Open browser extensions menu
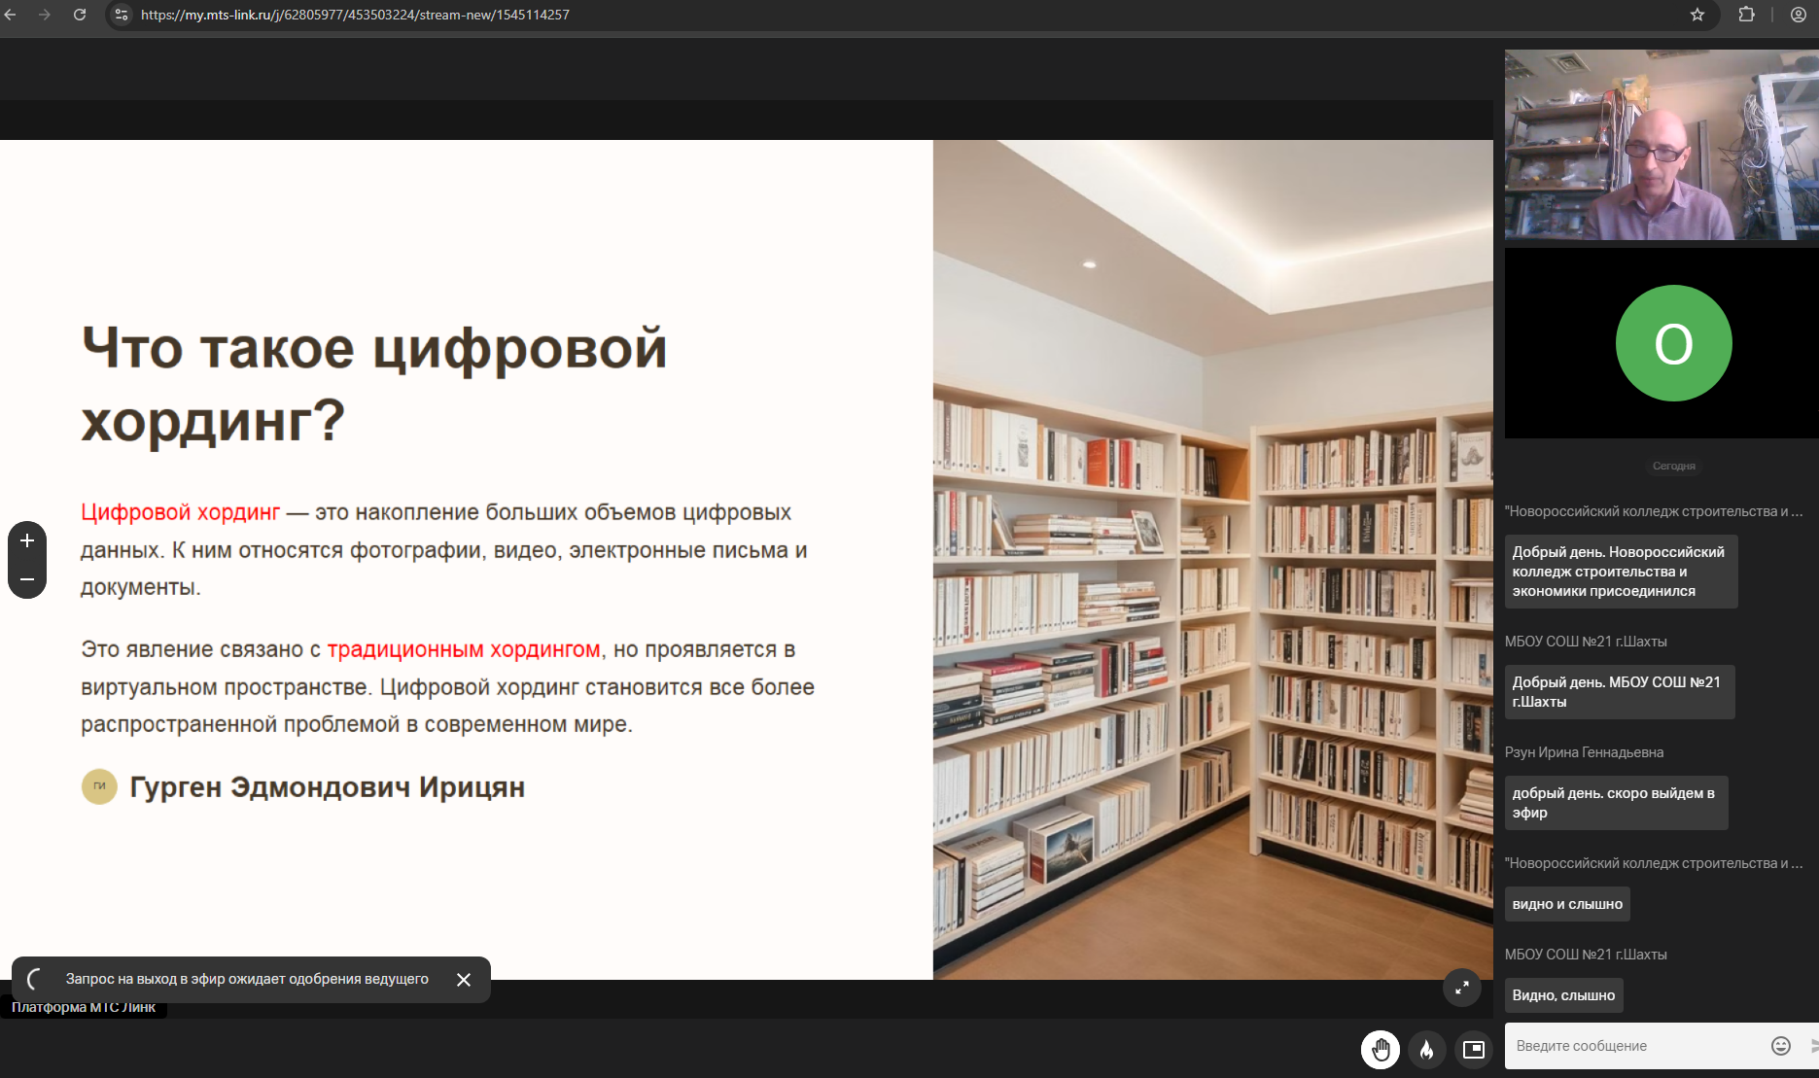1819x1078 pixels. pyautogui.click(x=1746, y=15)
